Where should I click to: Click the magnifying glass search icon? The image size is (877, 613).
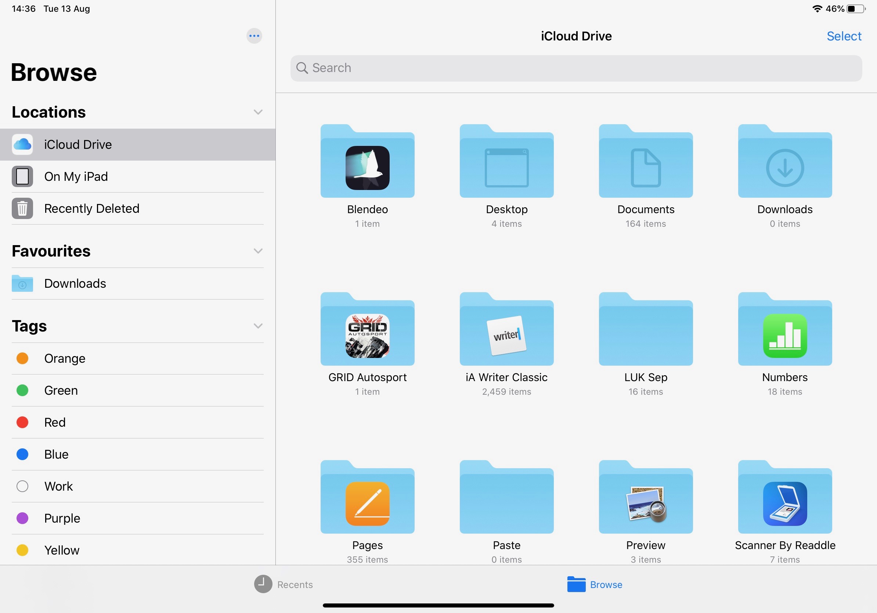pyautogui.click(x=302, y=68)
